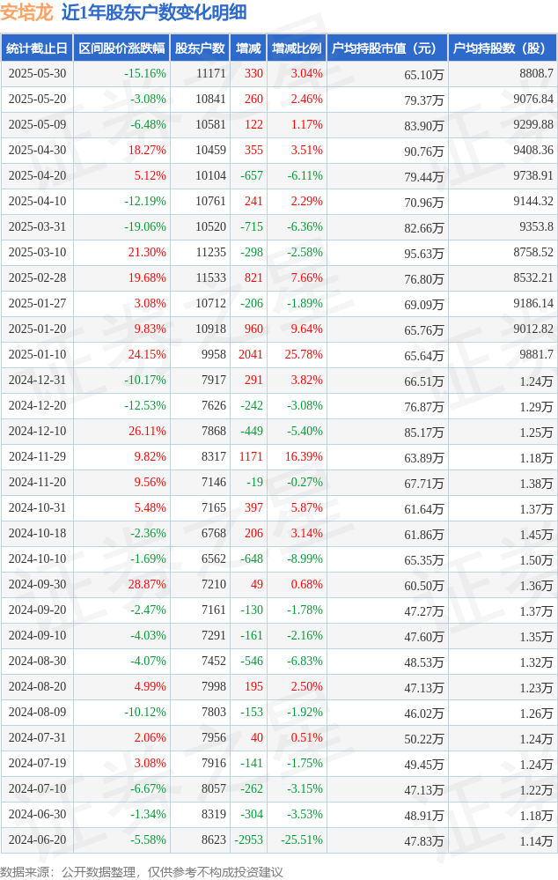This screenshot has width=558, height=880.
Task: Click the 增减比例 column header
Action: [x=297, y=48]
